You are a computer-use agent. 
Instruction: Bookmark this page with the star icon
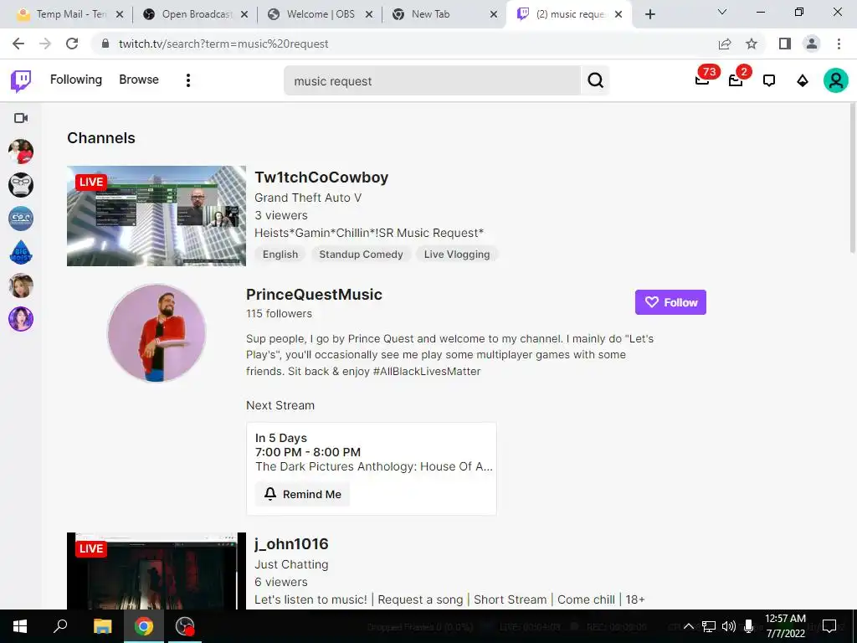[752, 44]
